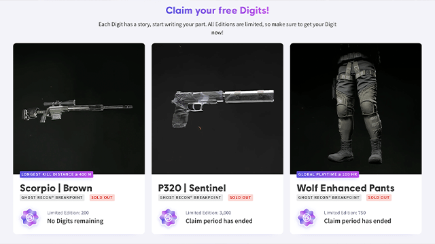Click Ghost Recon Breakpoint tag on Scorpio card
435x244 pixels.
pos(52,197)
